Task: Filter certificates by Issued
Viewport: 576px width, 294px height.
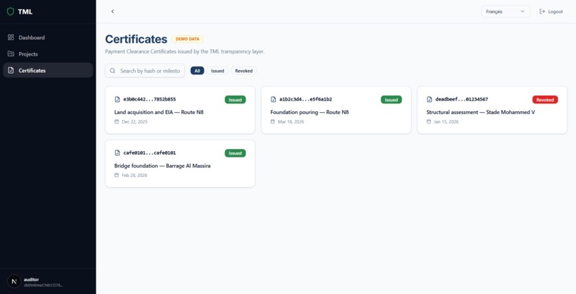Action: coord(217,71)
